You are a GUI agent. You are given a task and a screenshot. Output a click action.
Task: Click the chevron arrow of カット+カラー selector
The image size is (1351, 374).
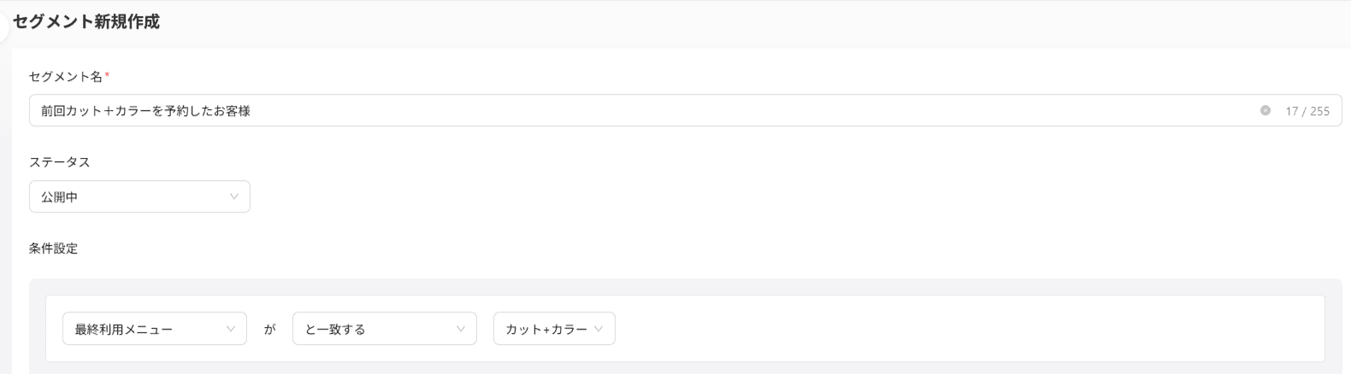click(599, 329)
